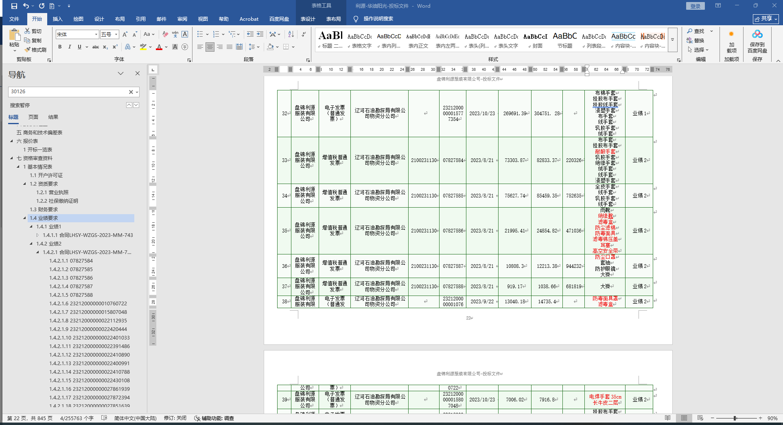The height and width of the screenshot is (425, 783).
Task: Apply the yellow text highlight color
Action: [143, 47]
